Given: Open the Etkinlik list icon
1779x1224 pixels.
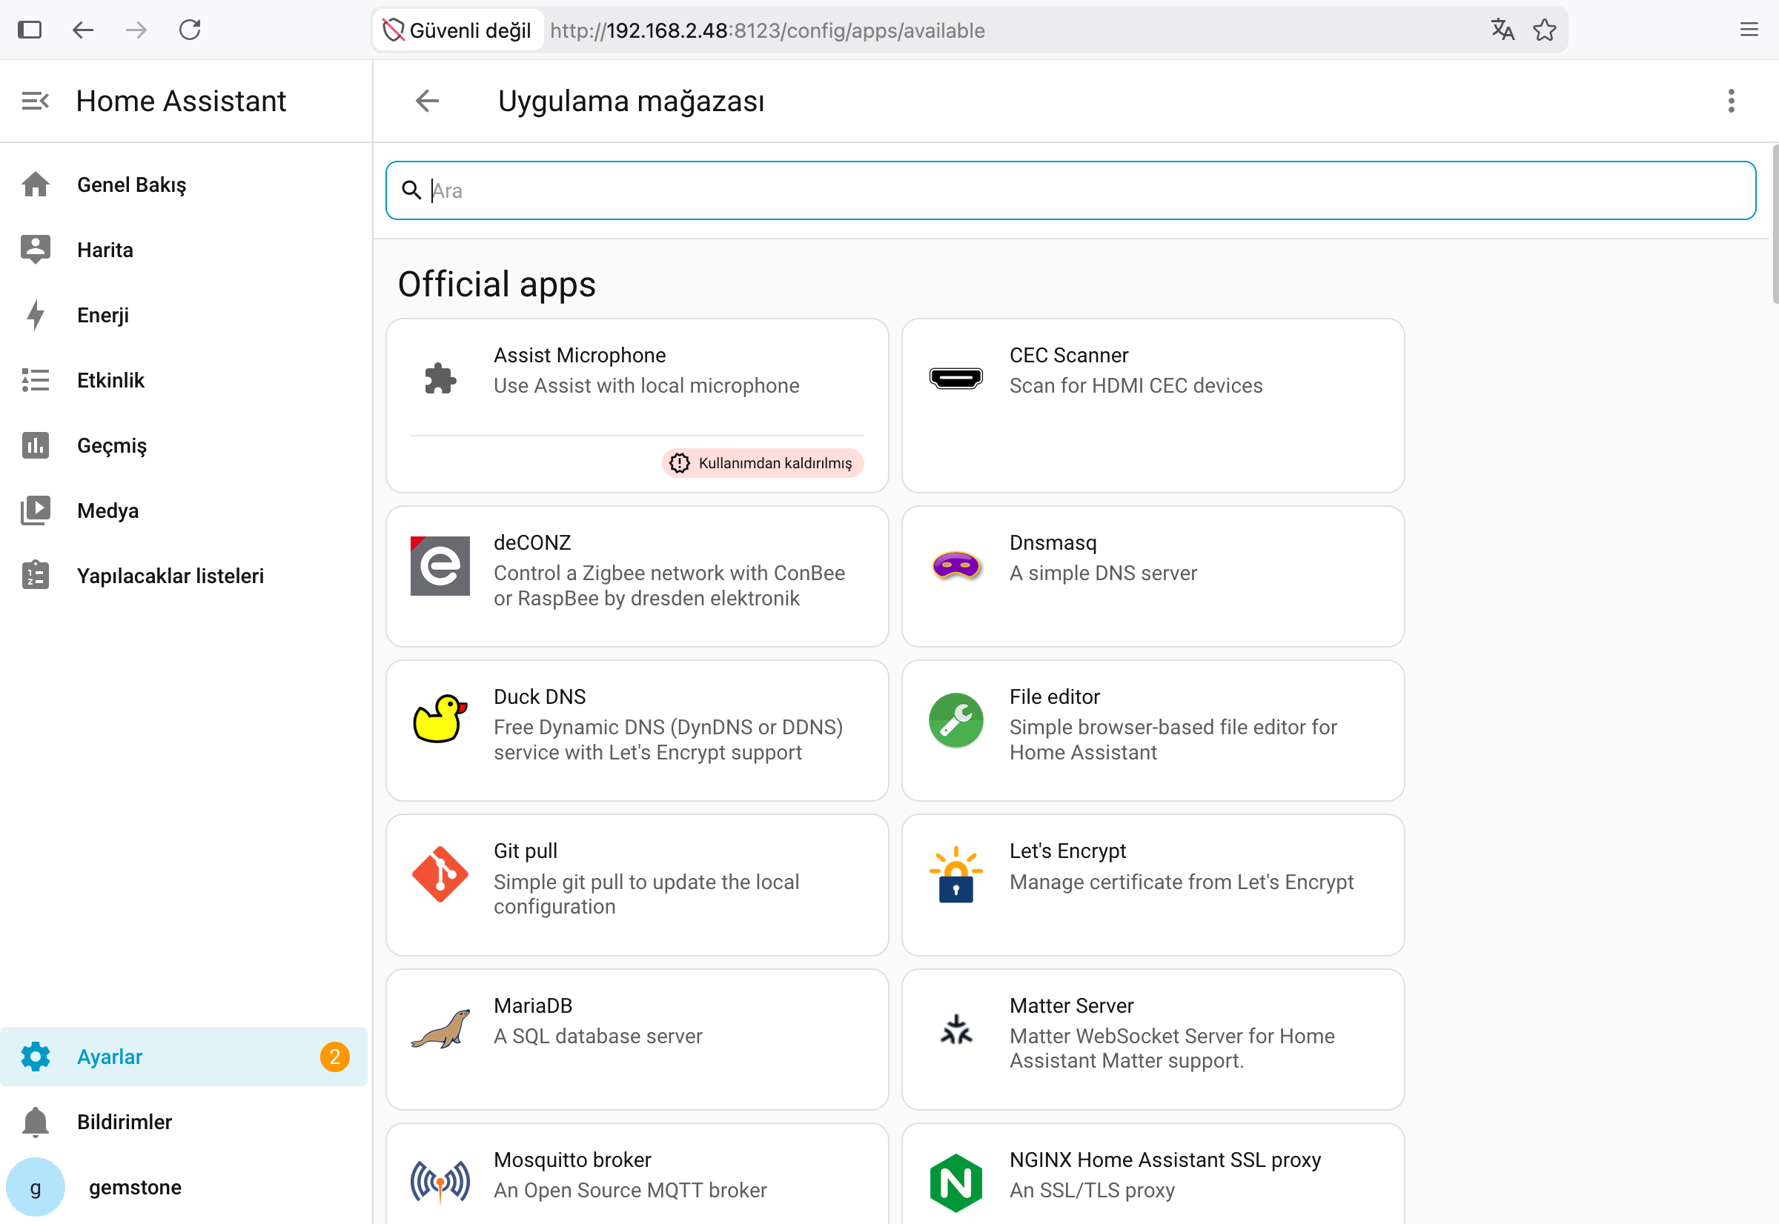Looking at the screenshot, I should [x=36, y=380].
